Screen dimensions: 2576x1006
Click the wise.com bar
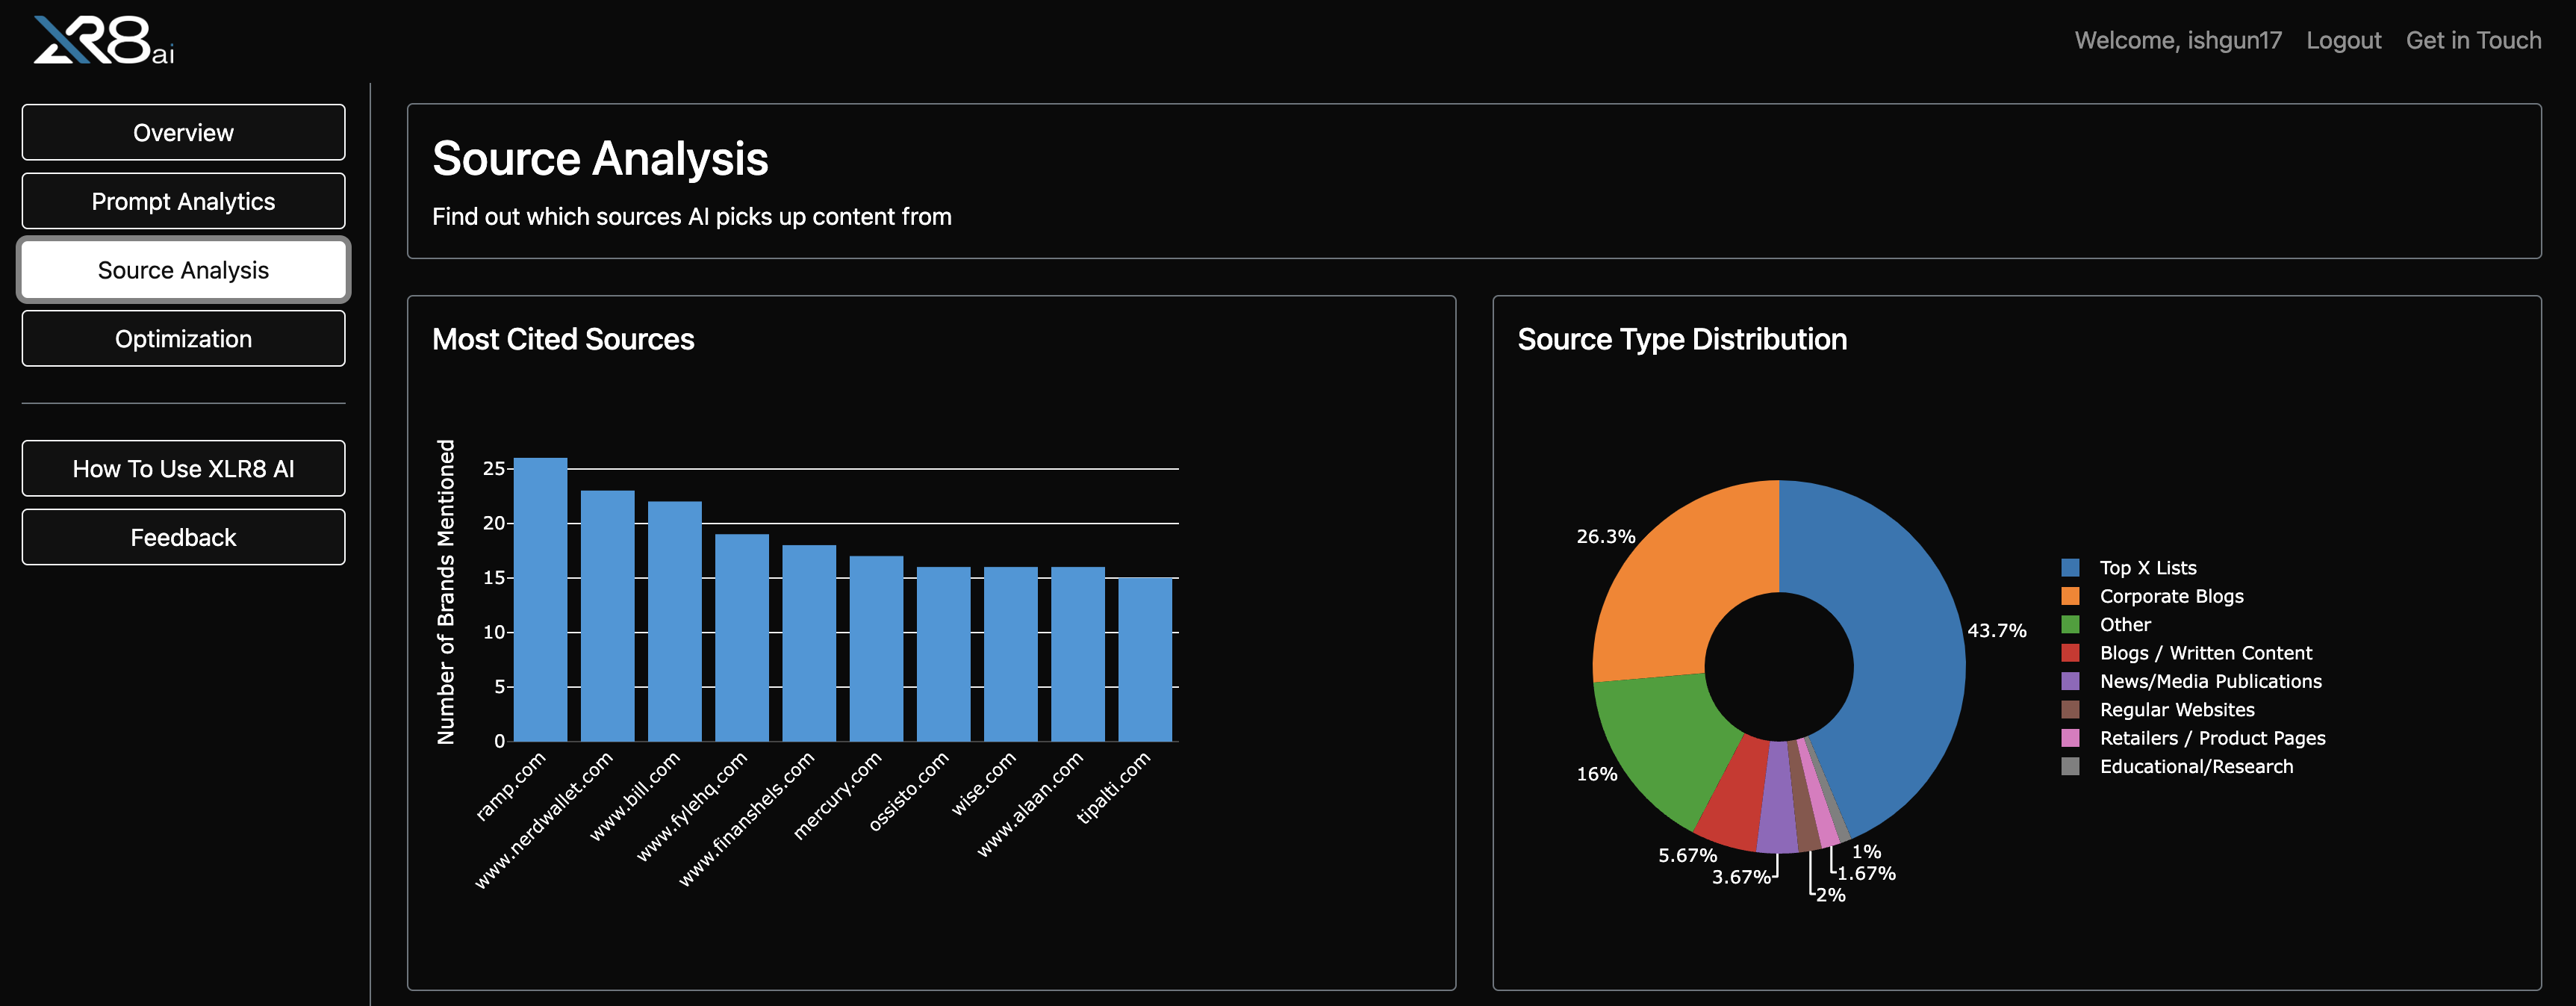tap(1010, 654)
